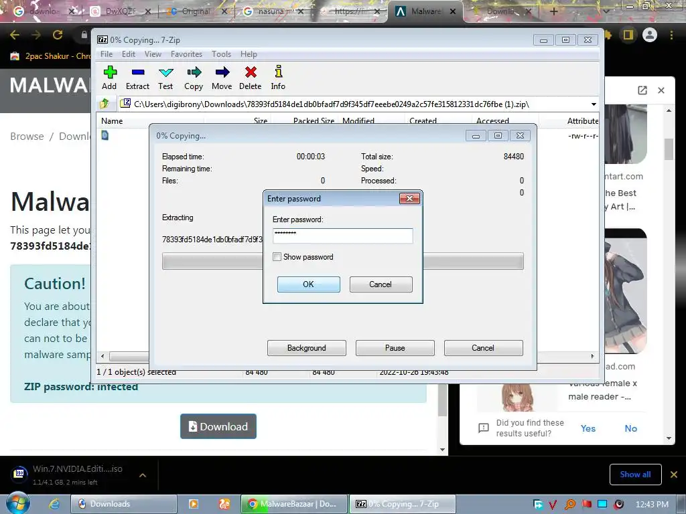Click the Copy toolbar icon
The height and width of the screenshot is (514, 686).
[194, 78]
